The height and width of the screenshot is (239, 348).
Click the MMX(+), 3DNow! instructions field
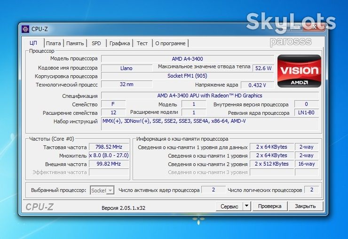coord(210,124)
